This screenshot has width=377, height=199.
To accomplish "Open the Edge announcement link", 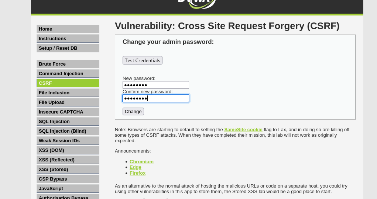I will pyautogui.click(x=136, y=167).
